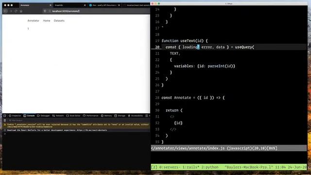Click the site info icon beside the URL
311x175 pixels.
50,11
